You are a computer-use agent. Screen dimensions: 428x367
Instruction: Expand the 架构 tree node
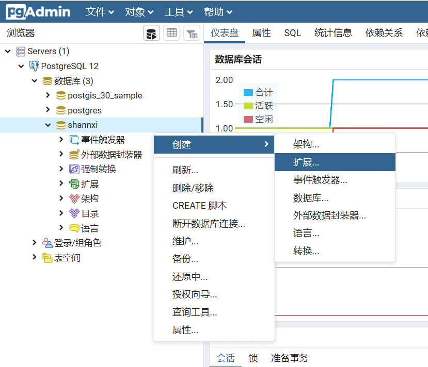[61, 198]
